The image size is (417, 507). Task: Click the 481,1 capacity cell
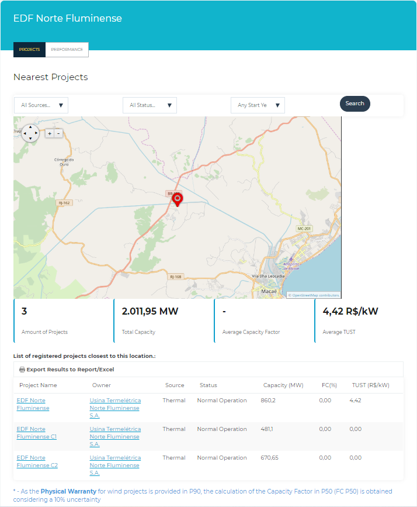click(x=267, y=429)
